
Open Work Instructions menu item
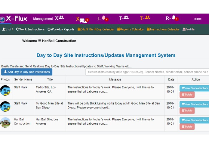[x=30, y=29]
